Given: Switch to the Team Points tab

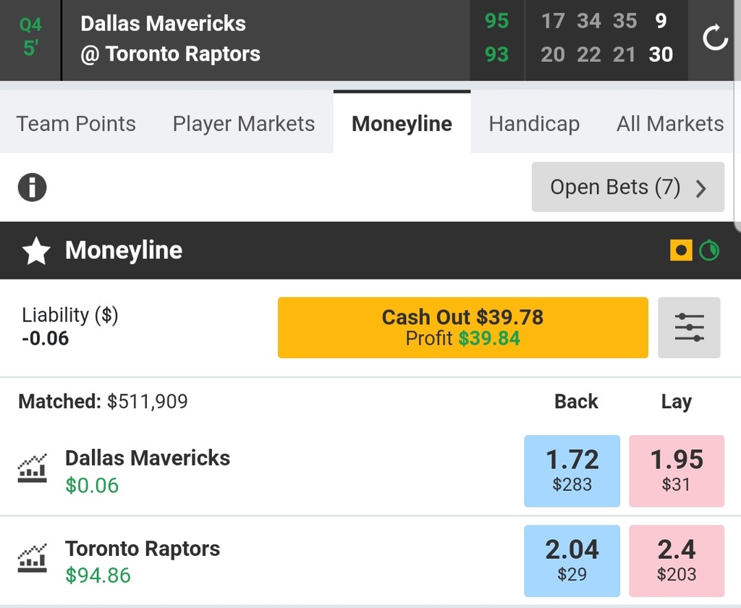Looking at the screenshot, I should 76,124.
